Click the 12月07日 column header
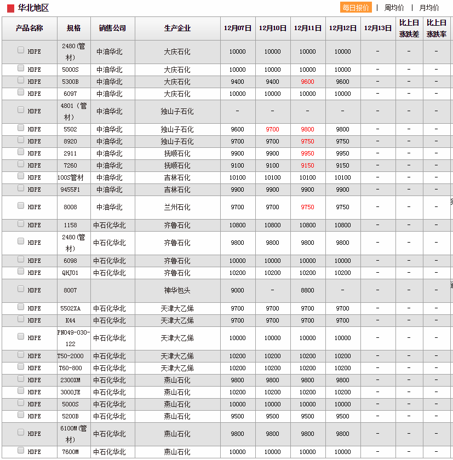Viewport: 453px width, 460px height. coord(238,28)
